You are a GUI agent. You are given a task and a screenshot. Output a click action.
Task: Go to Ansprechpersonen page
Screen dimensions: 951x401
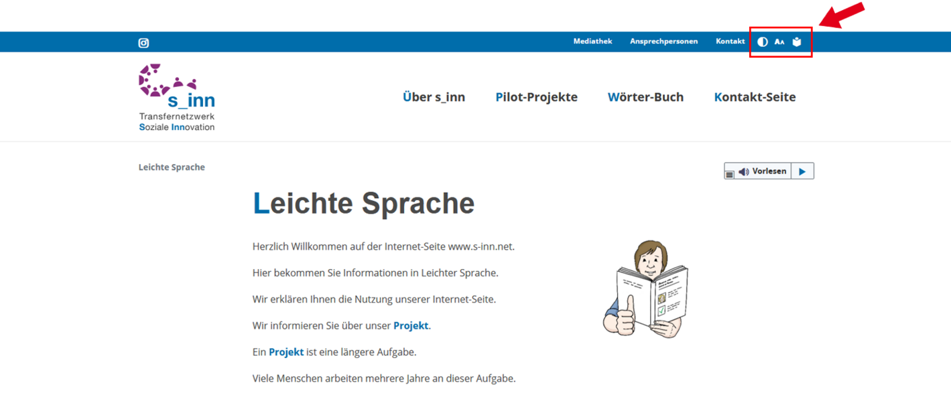click(x=663, y=42)
